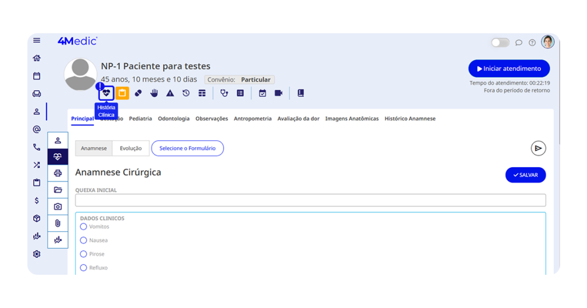Expand the hamburger menu sidebar
Viewport: 587px width, 308px height.
(x=37, y=41)
